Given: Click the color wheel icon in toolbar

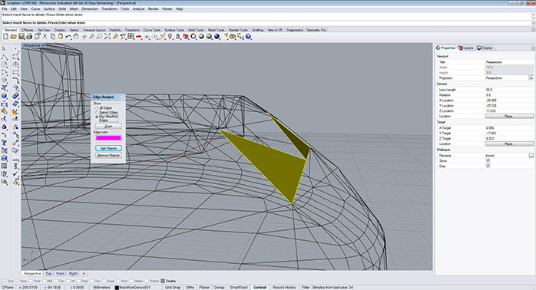Looking at the screenshot, I should click(x=194, y=36).
